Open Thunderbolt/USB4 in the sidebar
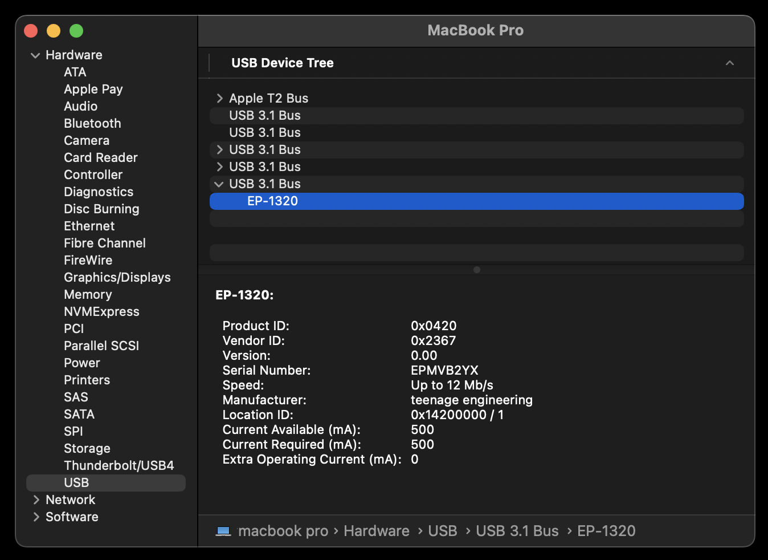Screen dimensions: 768x560 point(119,466)
